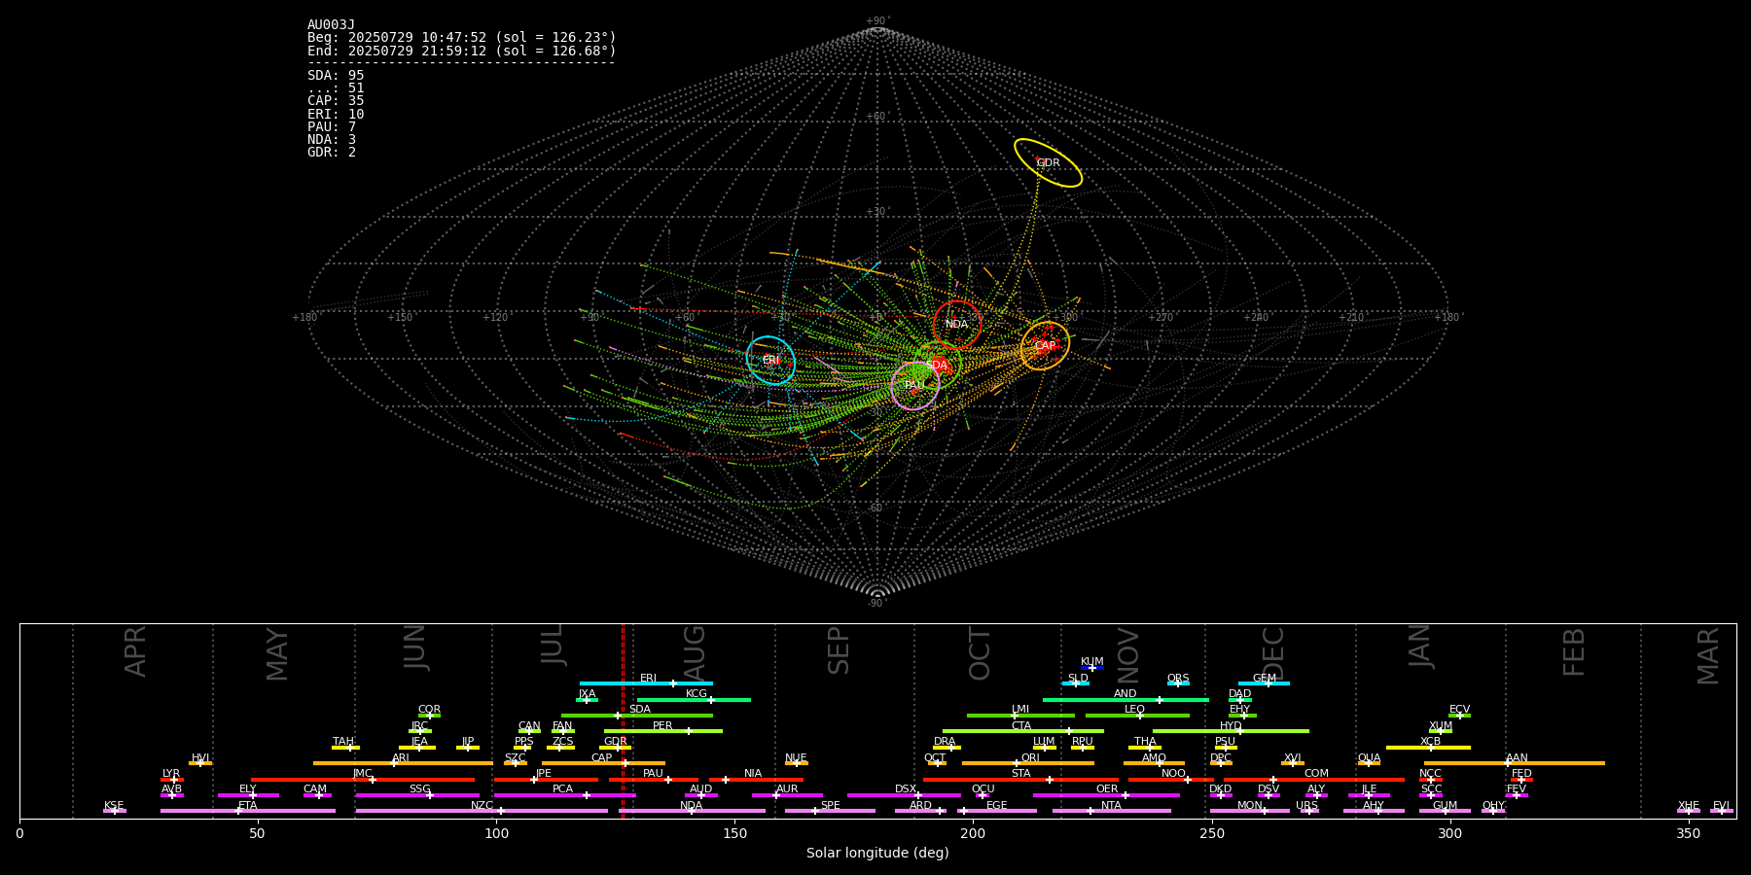
Task: Click the +90° label at map top
Action: point(876,21)
